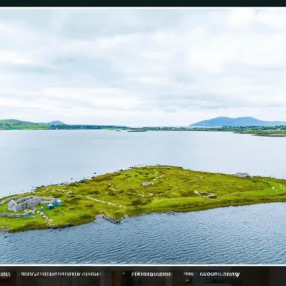Click the aerial island landscape photo
This screenshot has width=286, height=286.
[x=143, y=136]
